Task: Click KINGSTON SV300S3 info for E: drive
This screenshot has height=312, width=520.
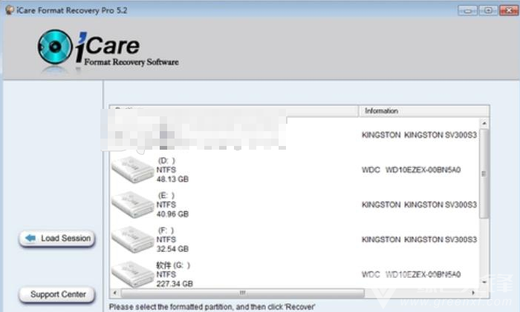Action: click(419, 205)
